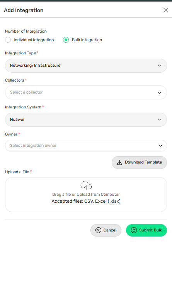
Task: Click the Individual Integration label text
Action: pos(34,40)
